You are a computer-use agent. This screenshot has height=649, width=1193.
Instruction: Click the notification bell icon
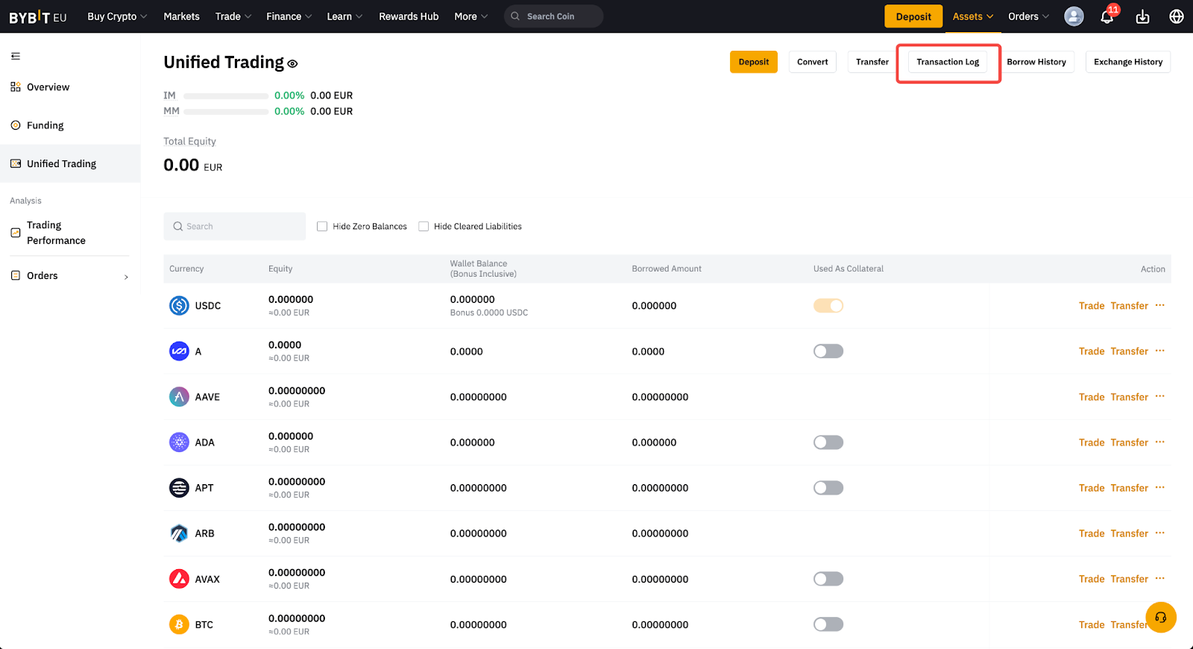[1107, 16]
